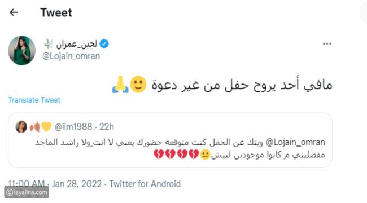Screen dimensions: 367x203
Task: Click the Arabic display name لجين_عمران
Action: (x=77, y=44)
